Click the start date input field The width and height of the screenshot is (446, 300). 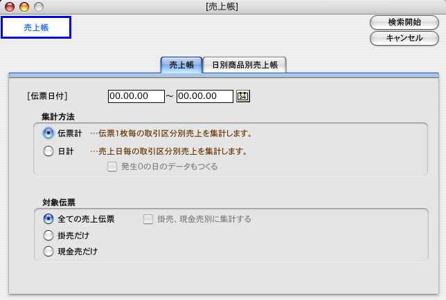(136, 96)
